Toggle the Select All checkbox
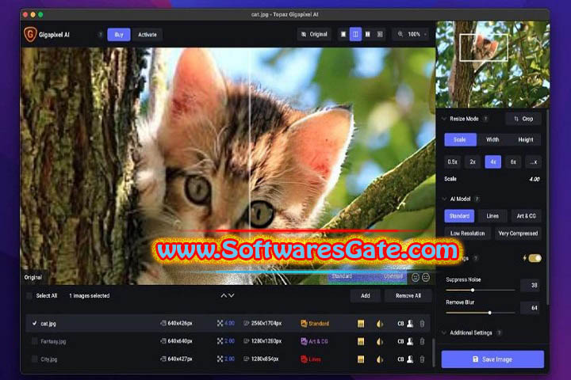 [x=29, y=295]
